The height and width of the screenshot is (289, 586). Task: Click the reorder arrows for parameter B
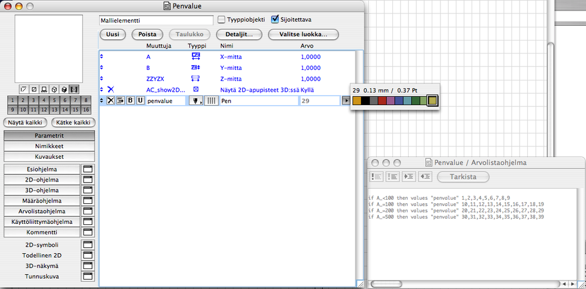click(x=101, y=68)
